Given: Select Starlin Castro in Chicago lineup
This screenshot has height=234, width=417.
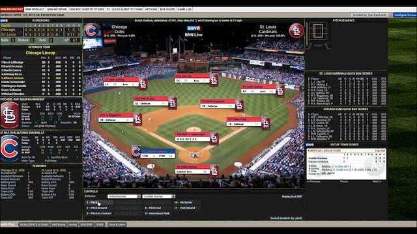Looking at the screenshot, I should point(41,70).
